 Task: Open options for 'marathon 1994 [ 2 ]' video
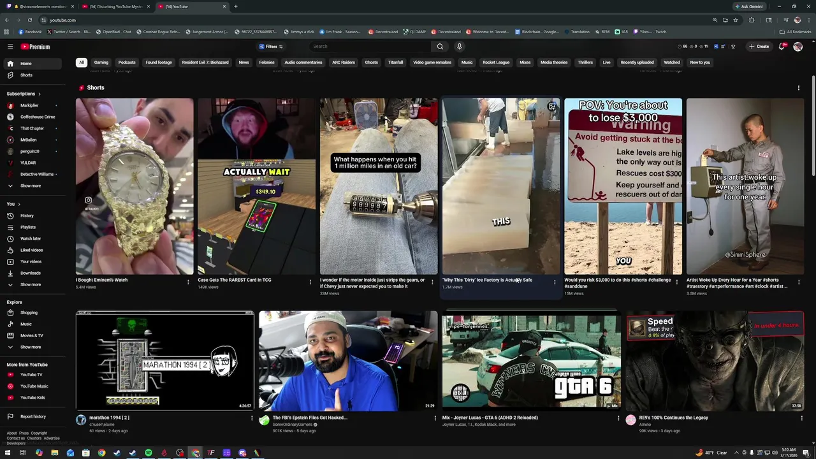[x=251, y=418]
